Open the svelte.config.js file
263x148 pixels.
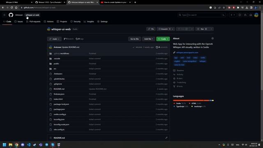tap(60, 114)
